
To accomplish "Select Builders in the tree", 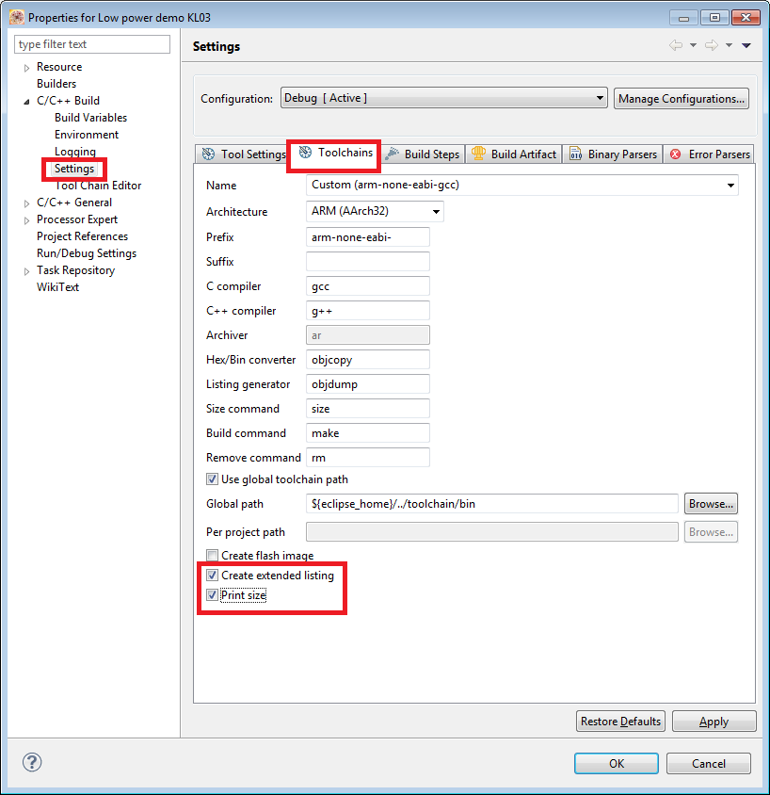I will pyautogui.click(x=56, y=84).
